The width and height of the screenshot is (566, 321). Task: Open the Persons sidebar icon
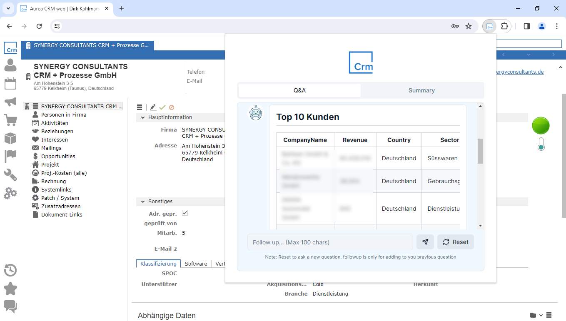click(x=10, y=65)
